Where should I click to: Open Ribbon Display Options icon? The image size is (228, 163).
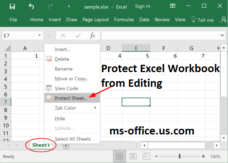click(x=173, y=6)
